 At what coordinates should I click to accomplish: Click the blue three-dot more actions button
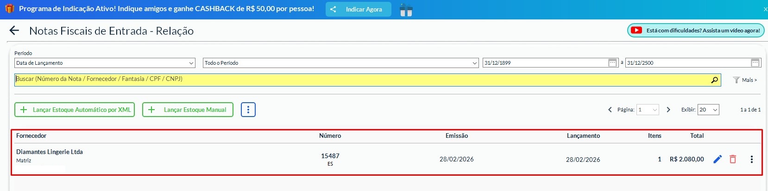(x=248, y=110)
